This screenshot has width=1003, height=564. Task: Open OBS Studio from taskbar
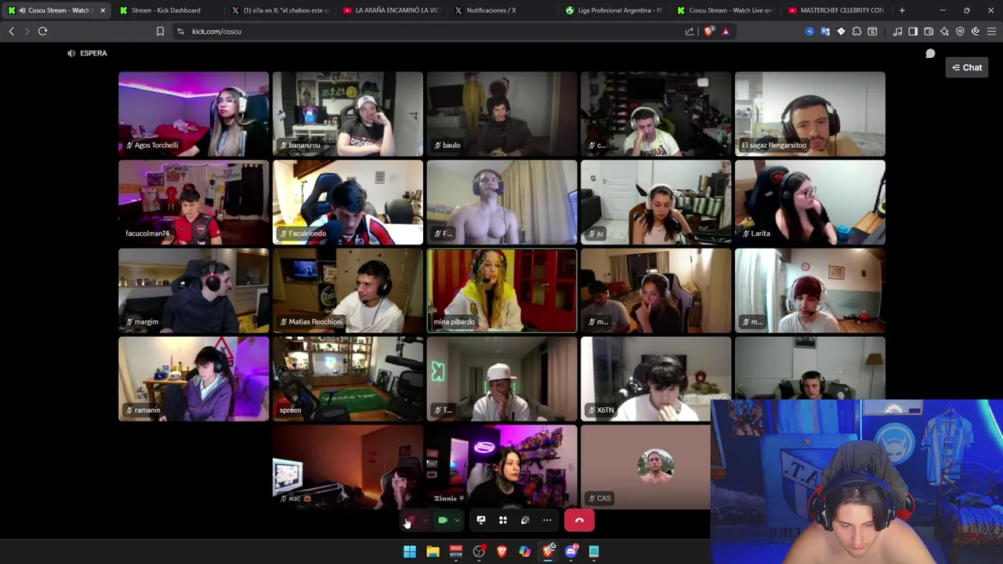pyautogui.click(x=479, y=552)
